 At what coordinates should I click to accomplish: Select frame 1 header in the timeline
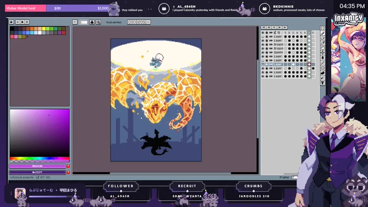click(x=285, y=33)
